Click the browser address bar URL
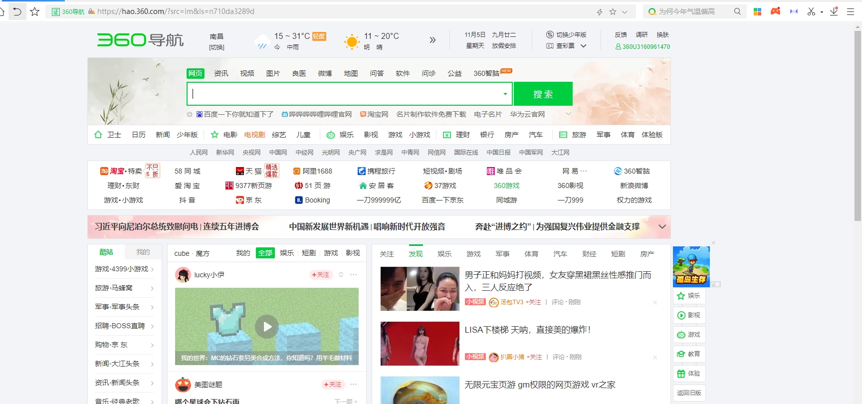 [176, 11]
